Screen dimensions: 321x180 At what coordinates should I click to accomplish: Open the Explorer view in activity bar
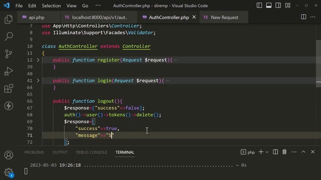click(x=9, y=19)
